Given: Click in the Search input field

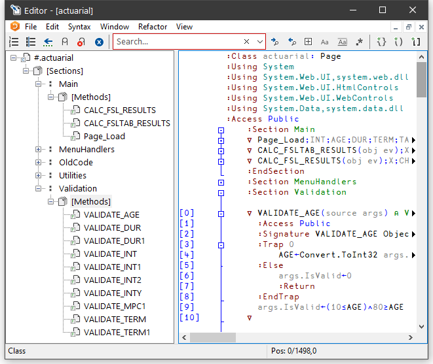Looking at the screenshot, I should (x=177, y=42).
